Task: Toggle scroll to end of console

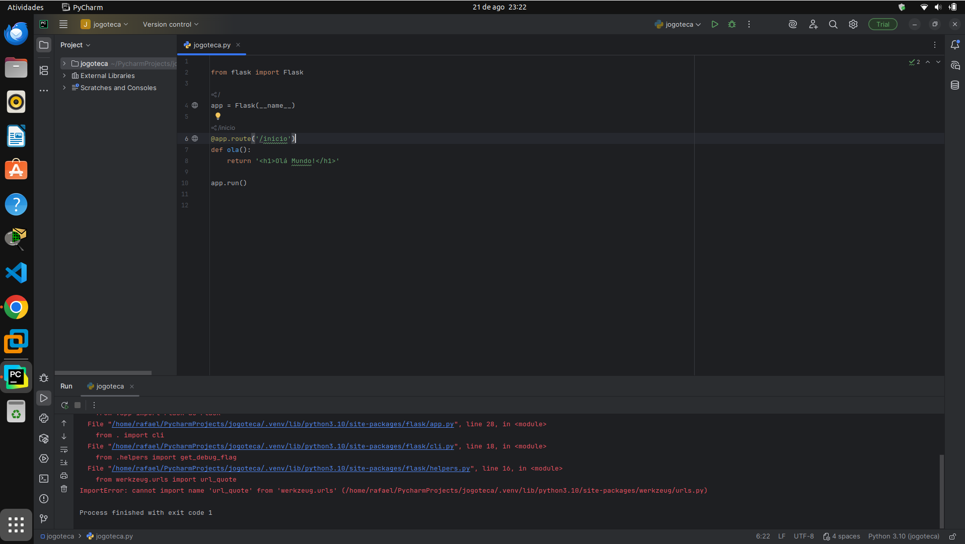Action: pos(64,462)
